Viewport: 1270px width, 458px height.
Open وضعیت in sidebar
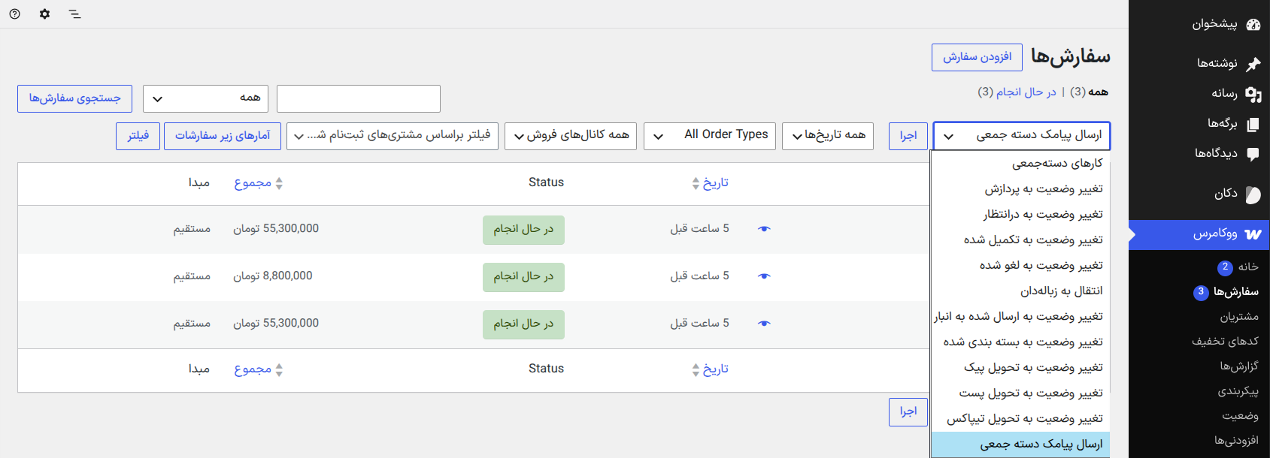click(x=1241, y=416)
